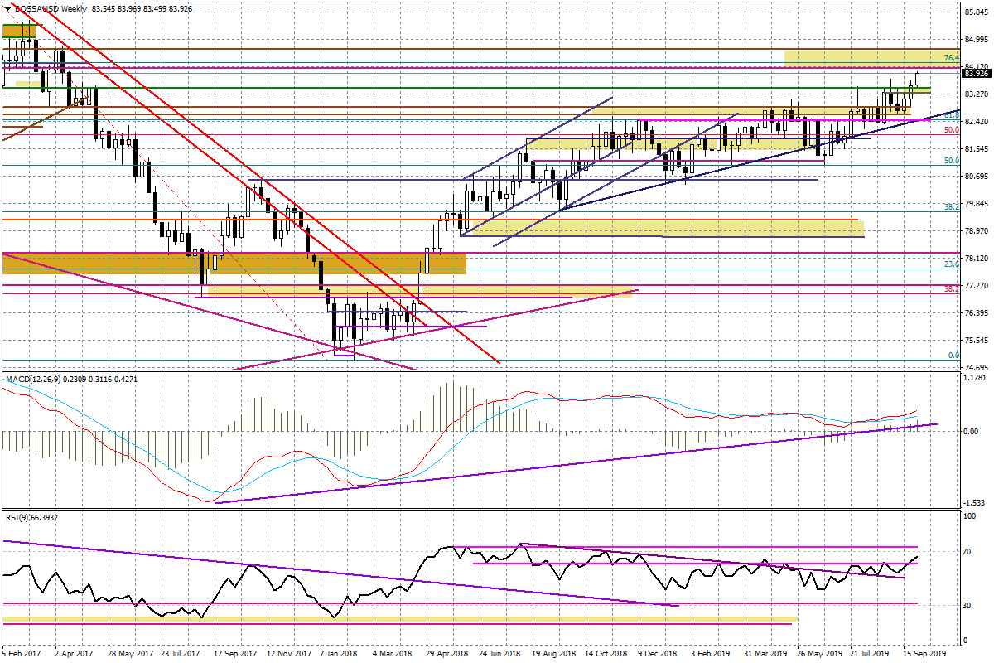The image size is (994, 663).
Task: Click the RSI(9) indicator label
Action: [x=18, y=517]
